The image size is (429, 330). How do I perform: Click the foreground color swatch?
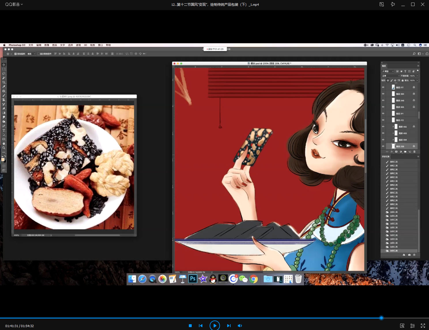(x=3, y=159)
